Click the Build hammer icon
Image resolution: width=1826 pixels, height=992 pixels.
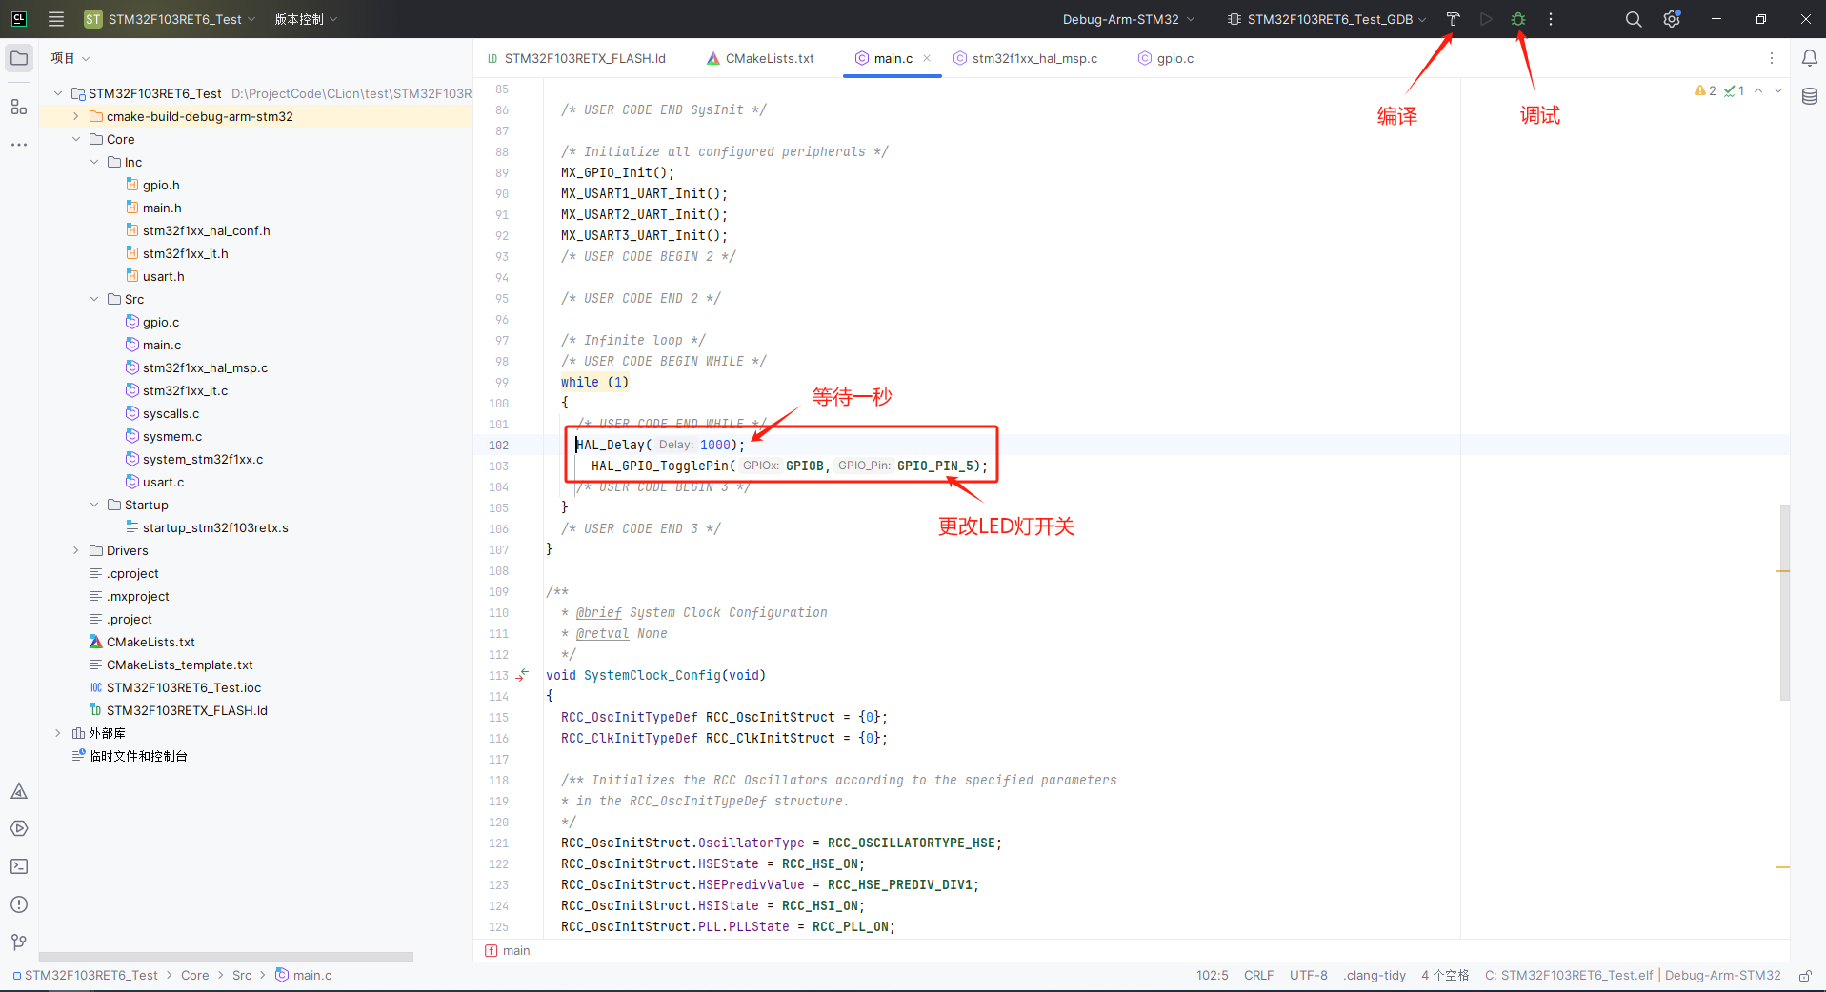coord(1453,19)
